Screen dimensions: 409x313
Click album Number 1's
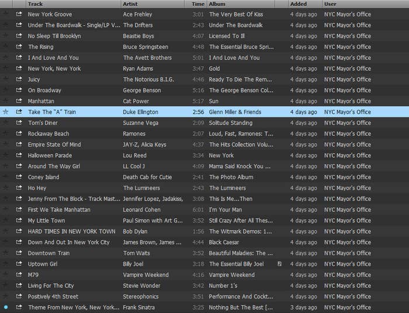coord(223,286)
